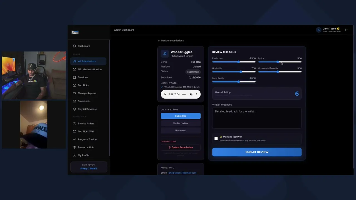This screenshot has width=356, height=200.
Task: Click the Who Struggles song title
Action: click(182, 52)
